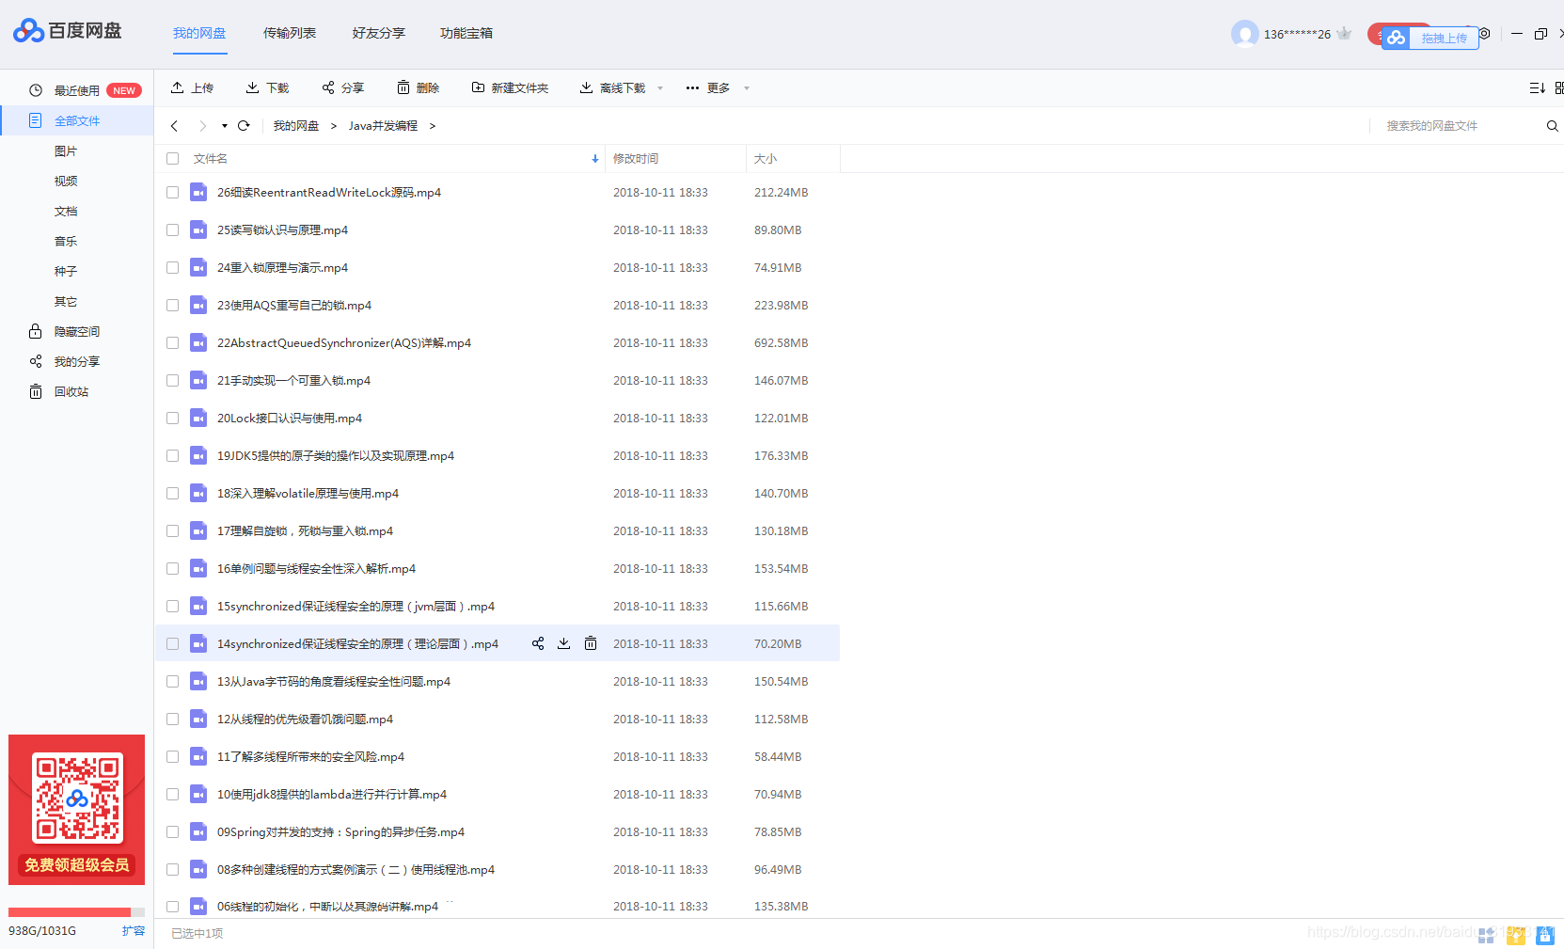Screen dimensions: 1564x949
Task: Check the box for 20Lock接口认识与使用.mp4
Action: (x=172, y=418)
